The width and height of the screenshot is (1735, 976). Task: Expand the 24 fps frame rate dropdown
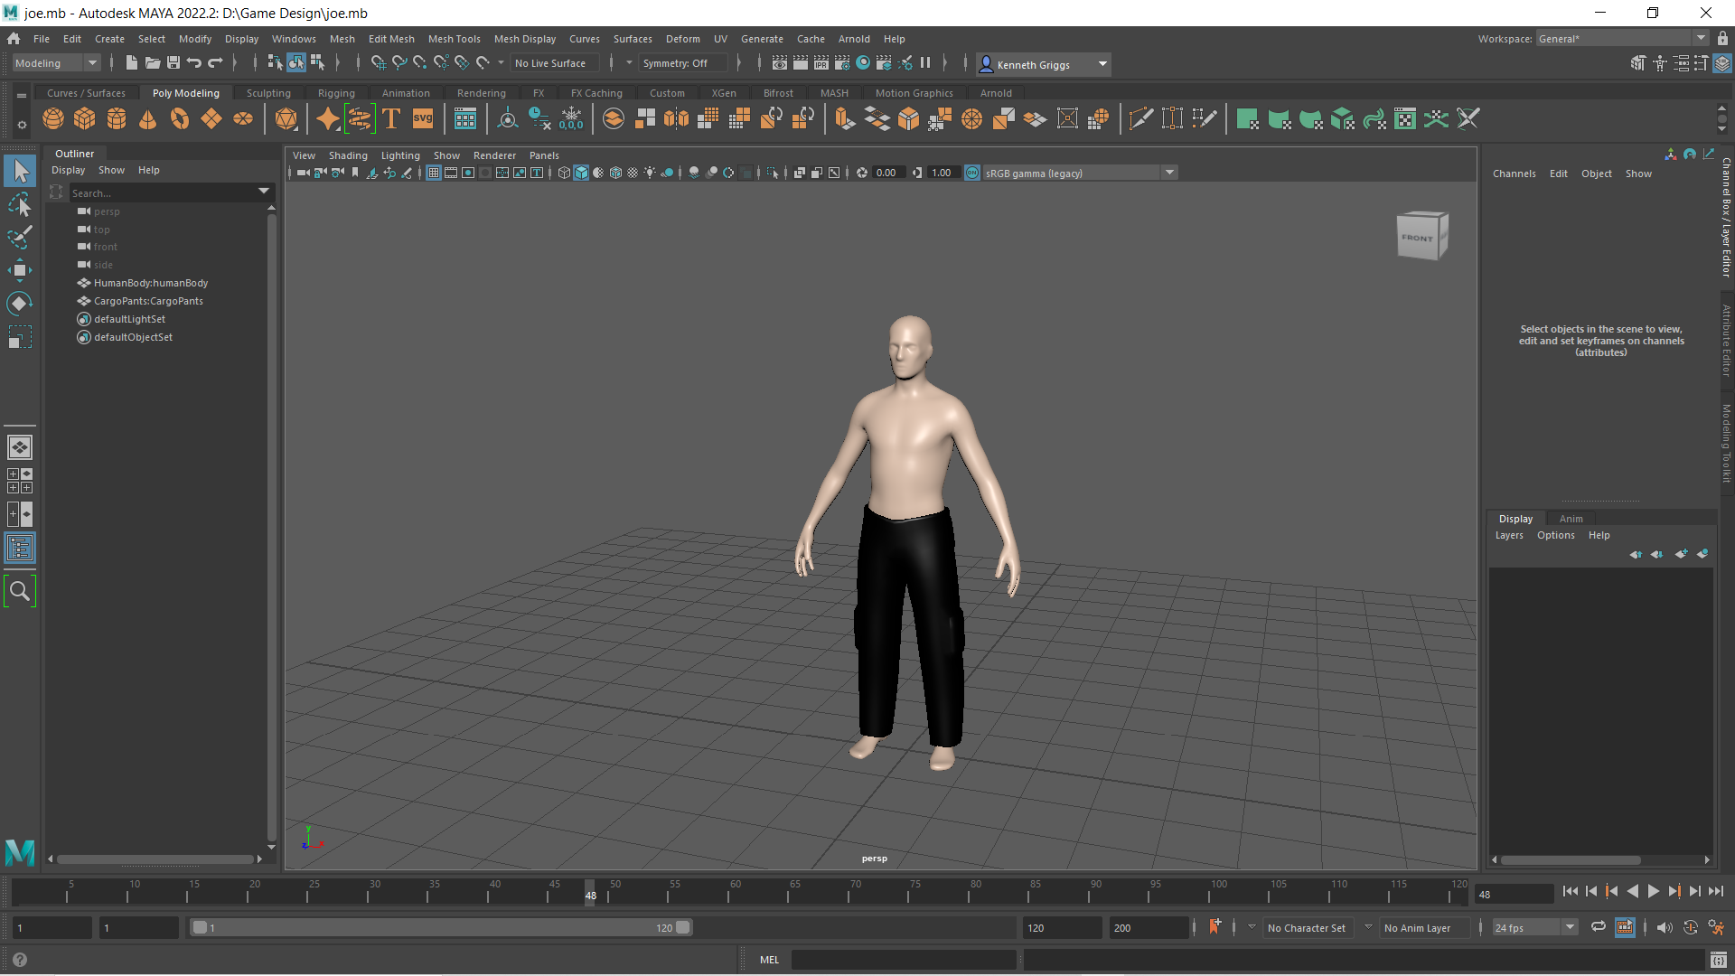point(1570,927)
